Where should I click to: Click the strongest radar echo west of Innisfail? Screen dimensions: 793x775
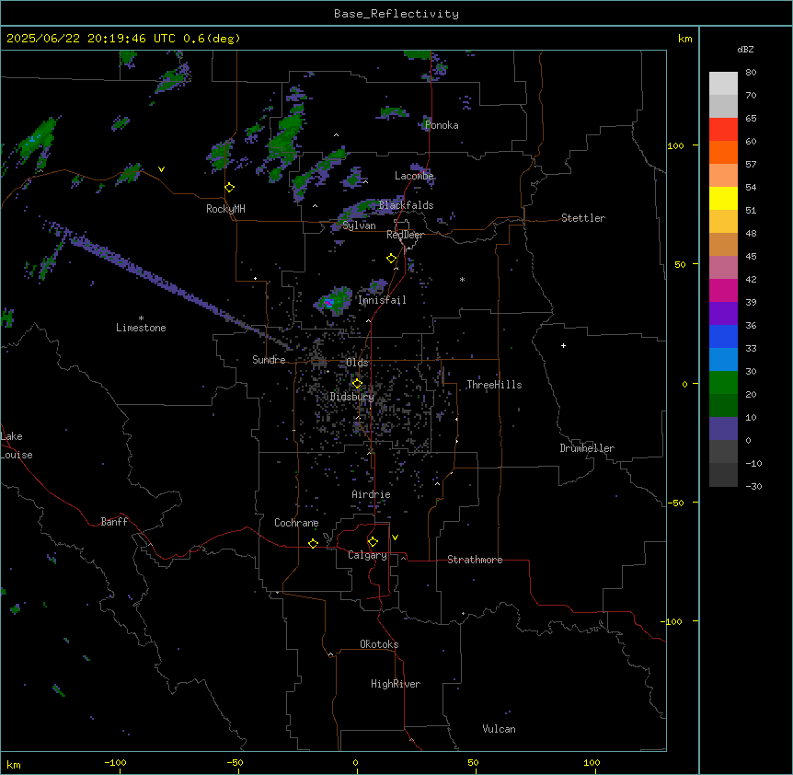[328, 303]
